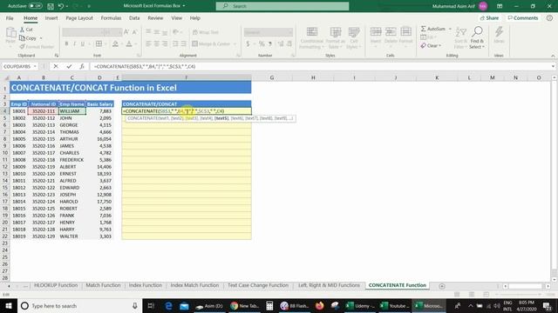The height and width of the screenshot is (313, 558).
Task: Click the Accounting dollar format icon
Action: click(248, 43)
